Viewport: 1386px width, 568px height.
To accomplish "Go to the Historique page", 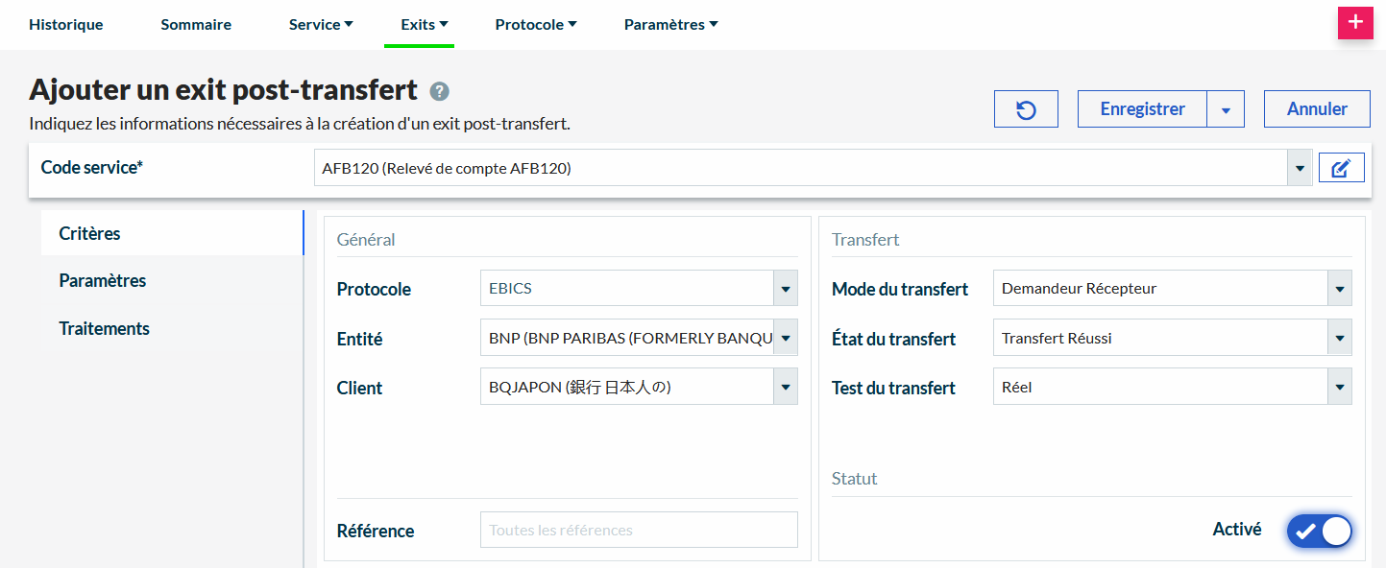I will pos(66,25).
